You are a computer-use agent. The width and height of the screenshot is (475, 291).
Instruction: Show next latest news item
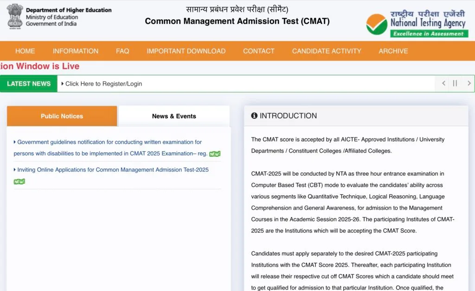469,83
